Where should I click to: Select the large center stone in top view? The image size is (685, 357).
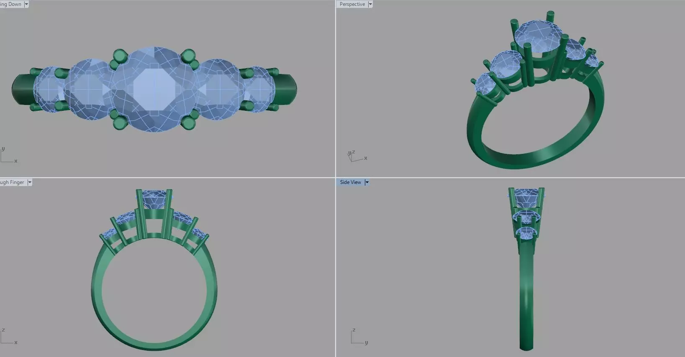(x=154, y=89)
